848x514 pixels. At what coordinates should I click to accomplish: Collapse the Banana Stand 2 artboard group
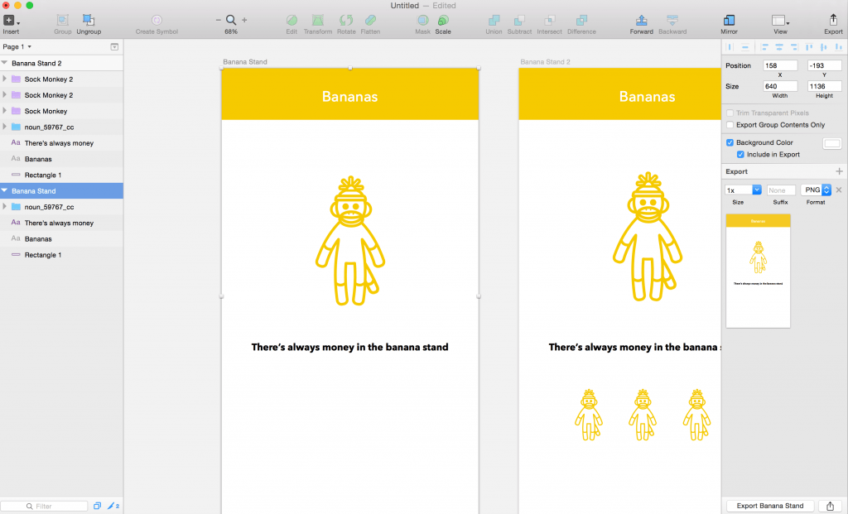point(5,63)
